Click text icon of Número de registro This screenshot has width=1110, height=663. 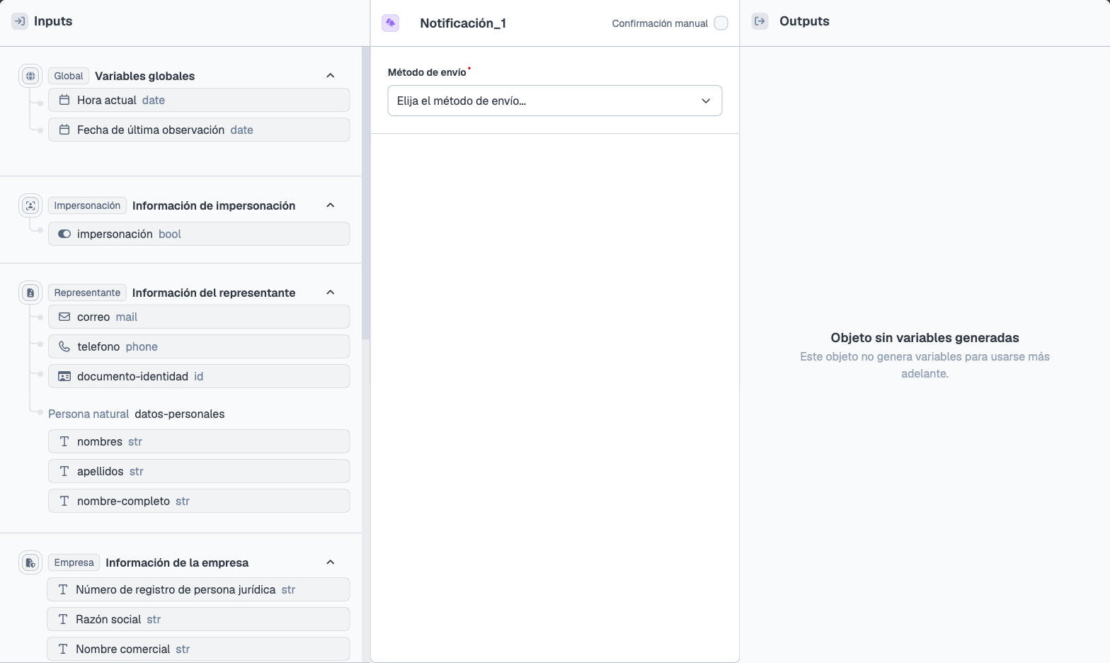63,589
